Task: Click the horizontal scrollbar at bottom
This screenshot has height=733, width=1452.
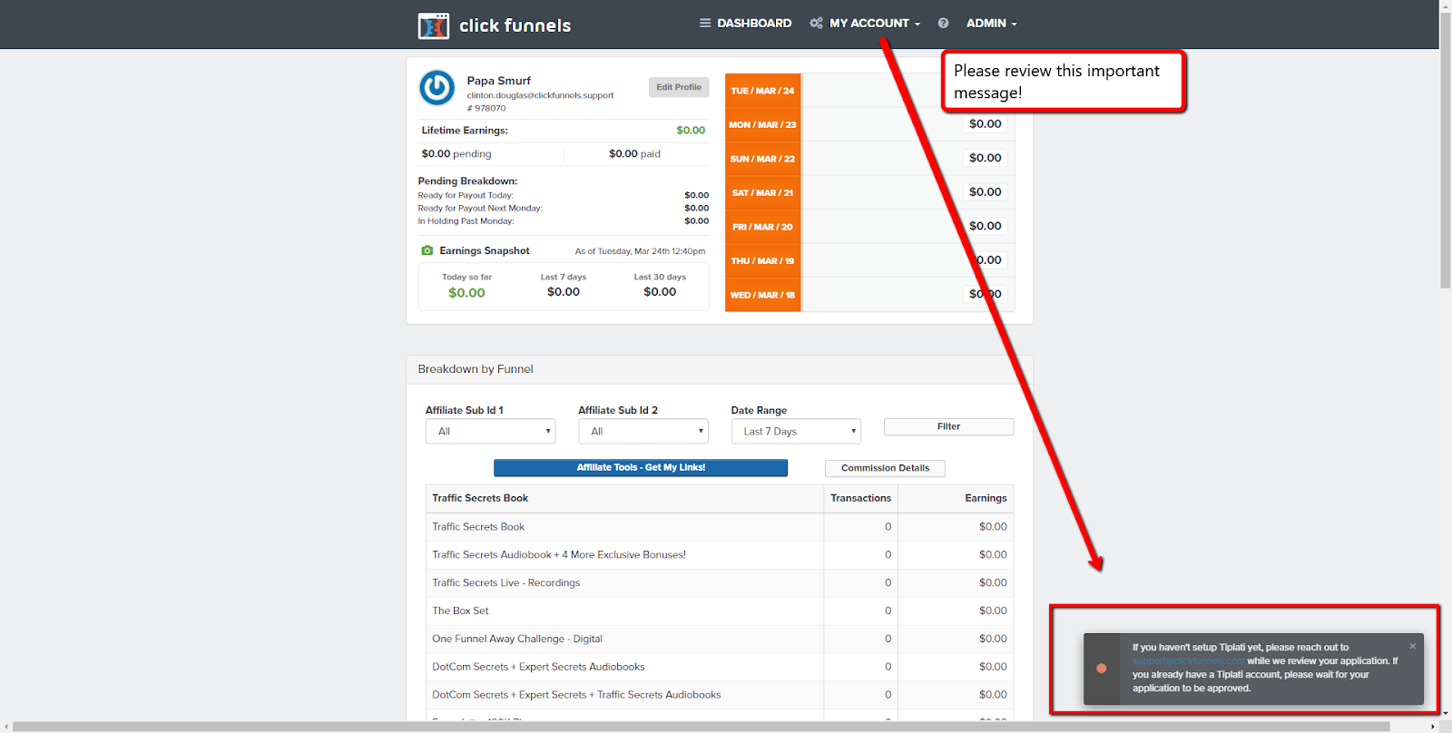Action: click(x=701, y=727)
